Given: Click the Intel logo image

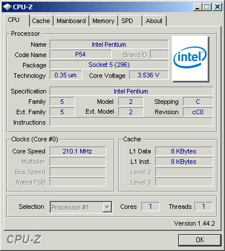Looking at the screenshot, I should 190,58.
